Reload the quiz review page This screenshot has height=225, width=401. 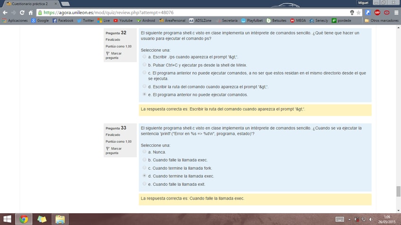click(x=22, y=12)
